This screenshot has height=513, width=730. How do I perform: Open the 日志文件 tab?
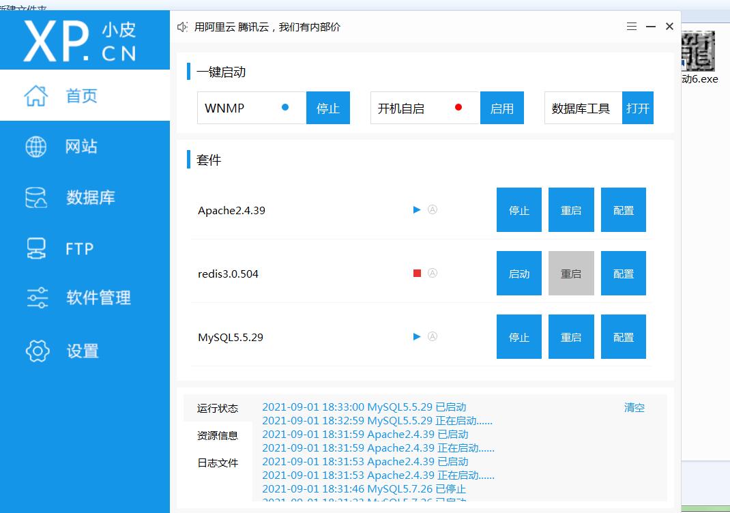(218, 463)
